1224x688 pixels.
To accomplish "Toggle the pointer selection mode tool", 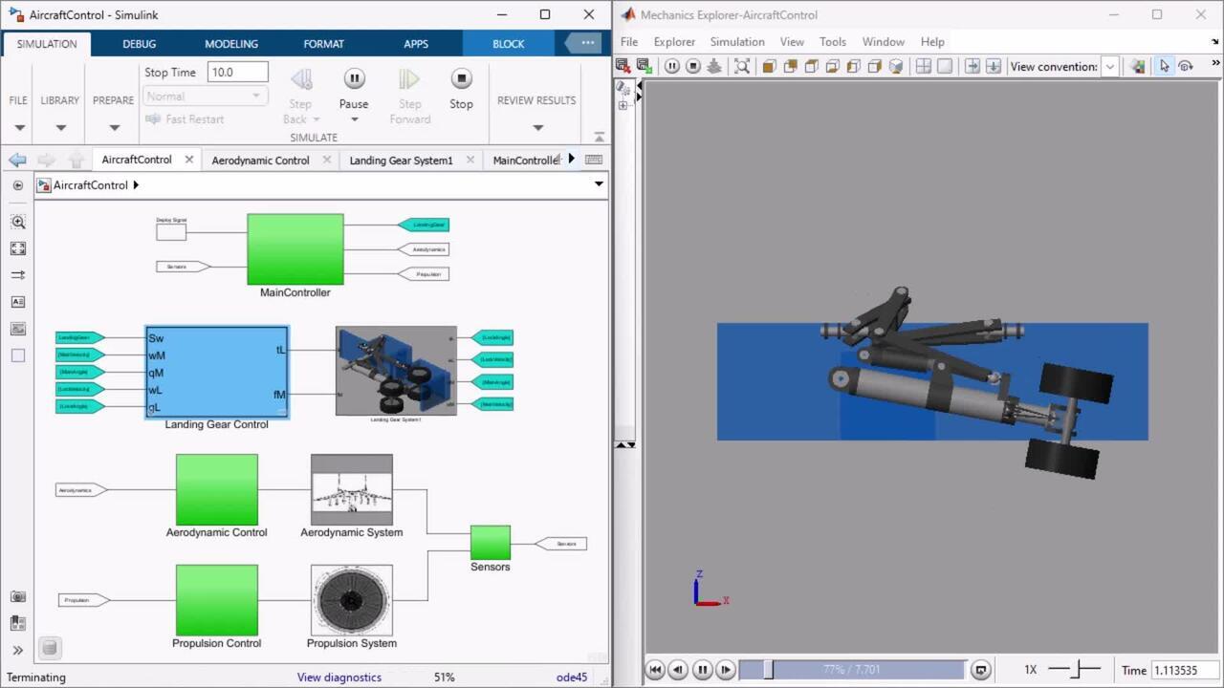I will point(1164,67).
